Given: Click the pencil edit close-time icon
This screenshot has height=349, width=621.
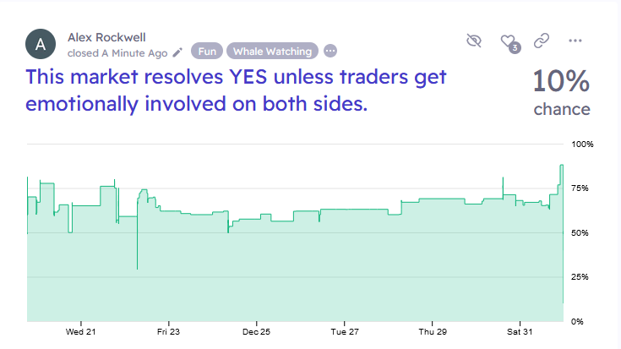Looking at the screenshot, I should 177,52.
